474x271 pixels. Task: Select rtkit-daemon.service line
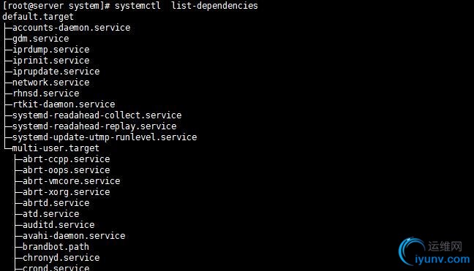(x=64, y=104)
